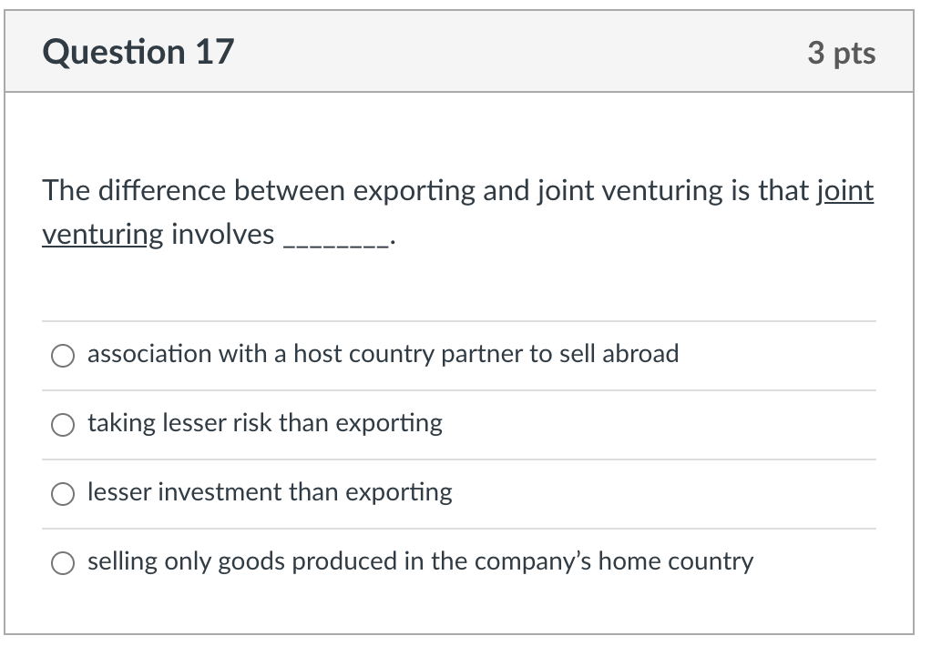The height and width of the screenshot is (646, 931).
Task: Click the answer text "association with a host country partner to sell abroad"
Action: pyautogui.click(x=383, y=354)
